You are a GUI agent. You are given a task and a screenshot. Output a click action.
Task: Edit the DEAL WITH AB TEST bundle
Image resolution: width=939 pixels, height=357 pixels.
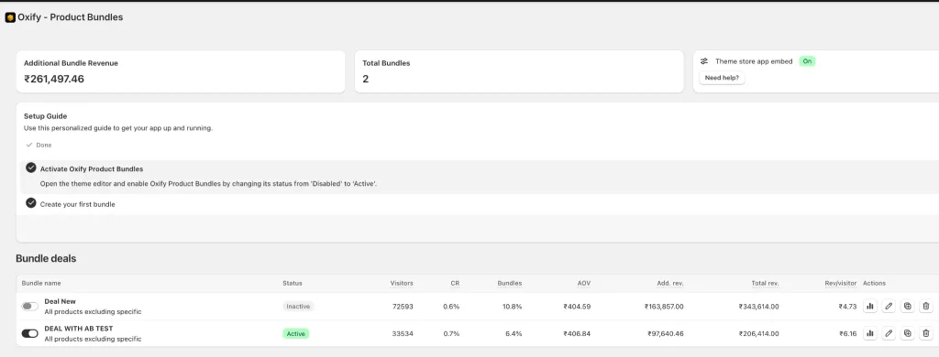tap(889, 333)
